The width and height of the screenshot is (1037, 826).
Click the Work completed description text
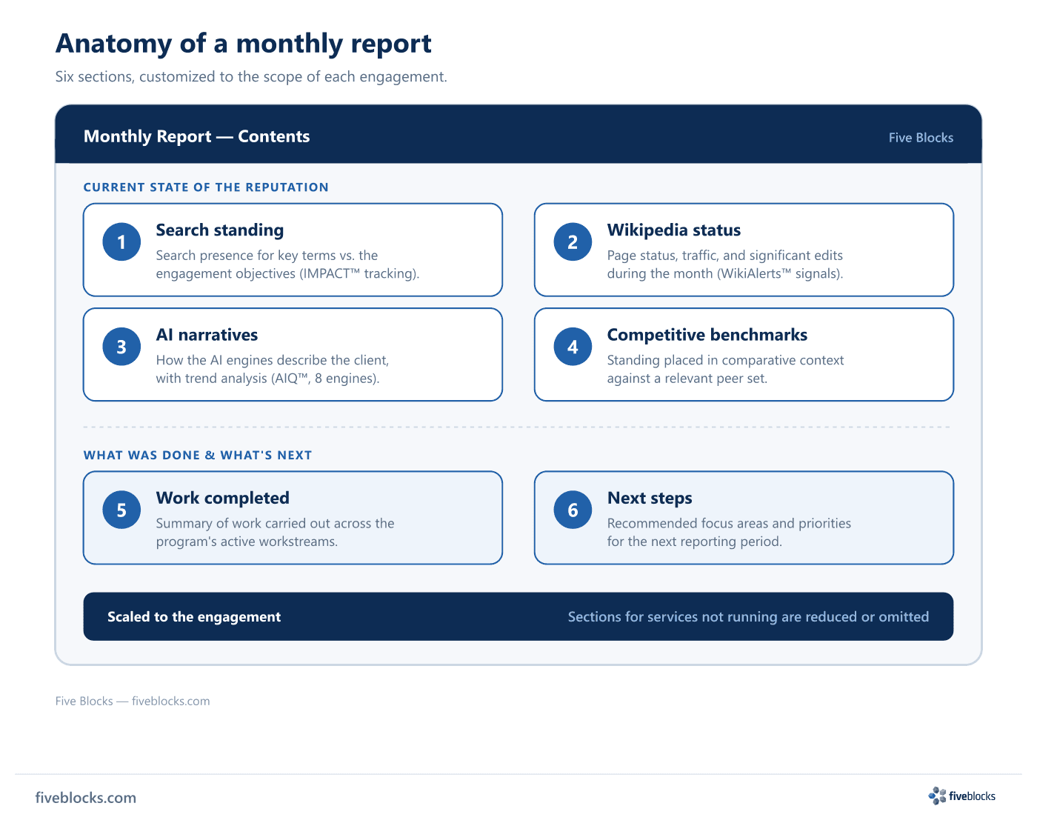click(275, 533)
